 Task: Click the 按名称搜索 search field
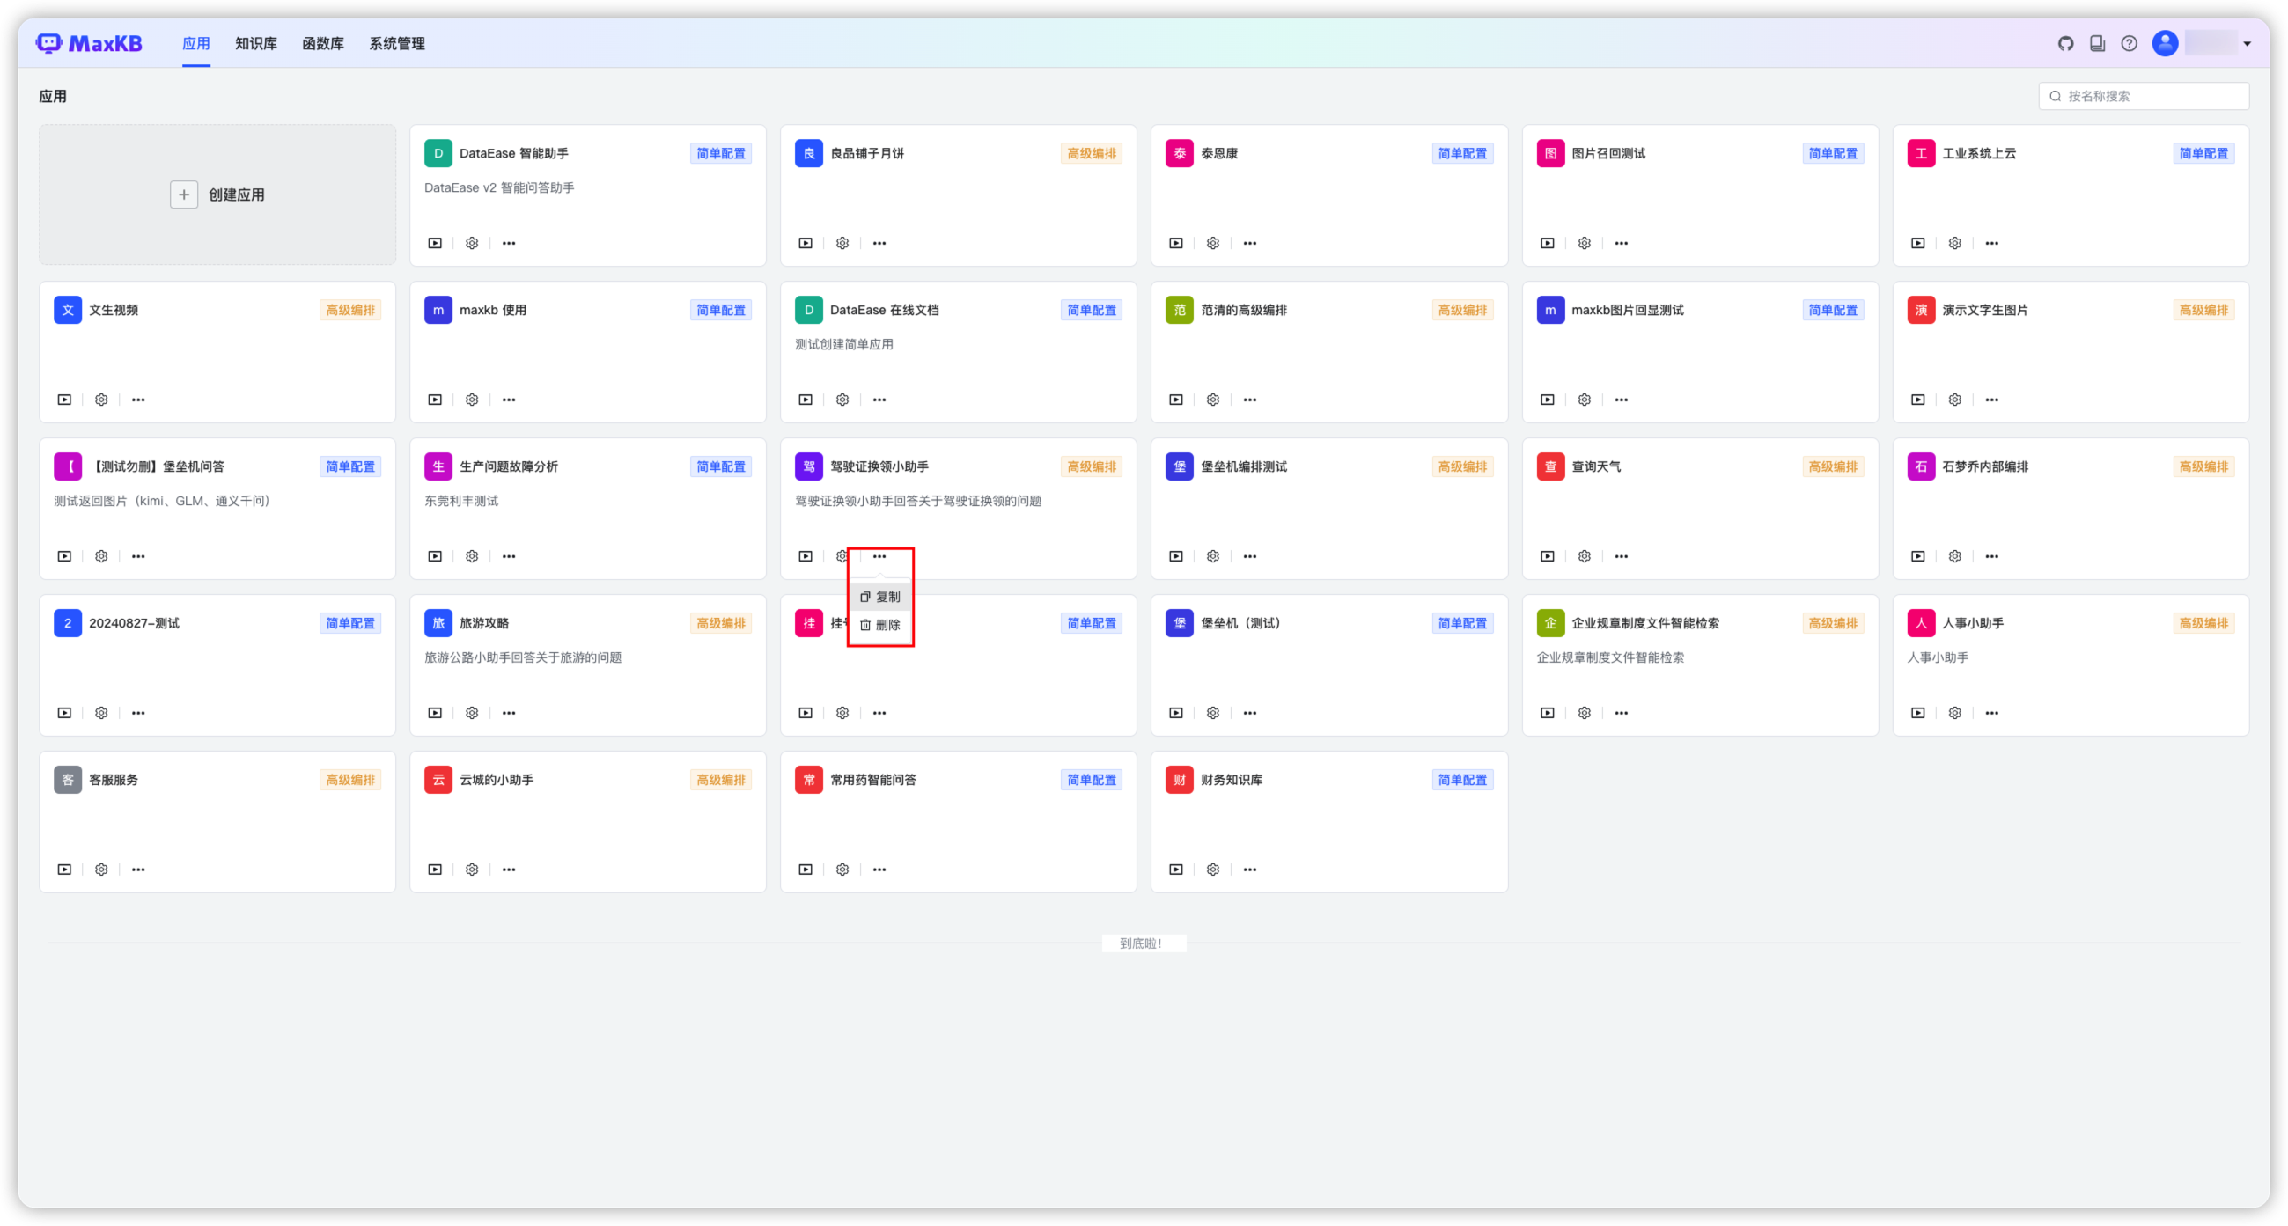2144,96
